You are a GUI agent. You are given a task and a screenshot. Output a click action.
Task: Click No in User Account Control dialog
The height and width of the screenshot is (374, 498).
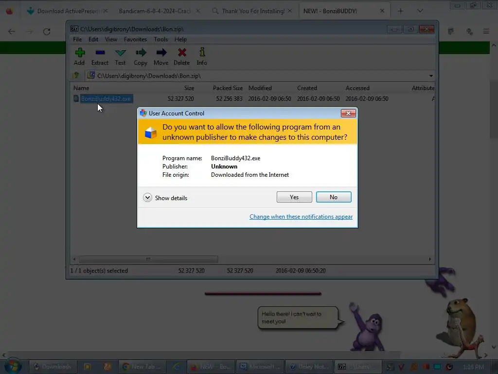point(334,197)
